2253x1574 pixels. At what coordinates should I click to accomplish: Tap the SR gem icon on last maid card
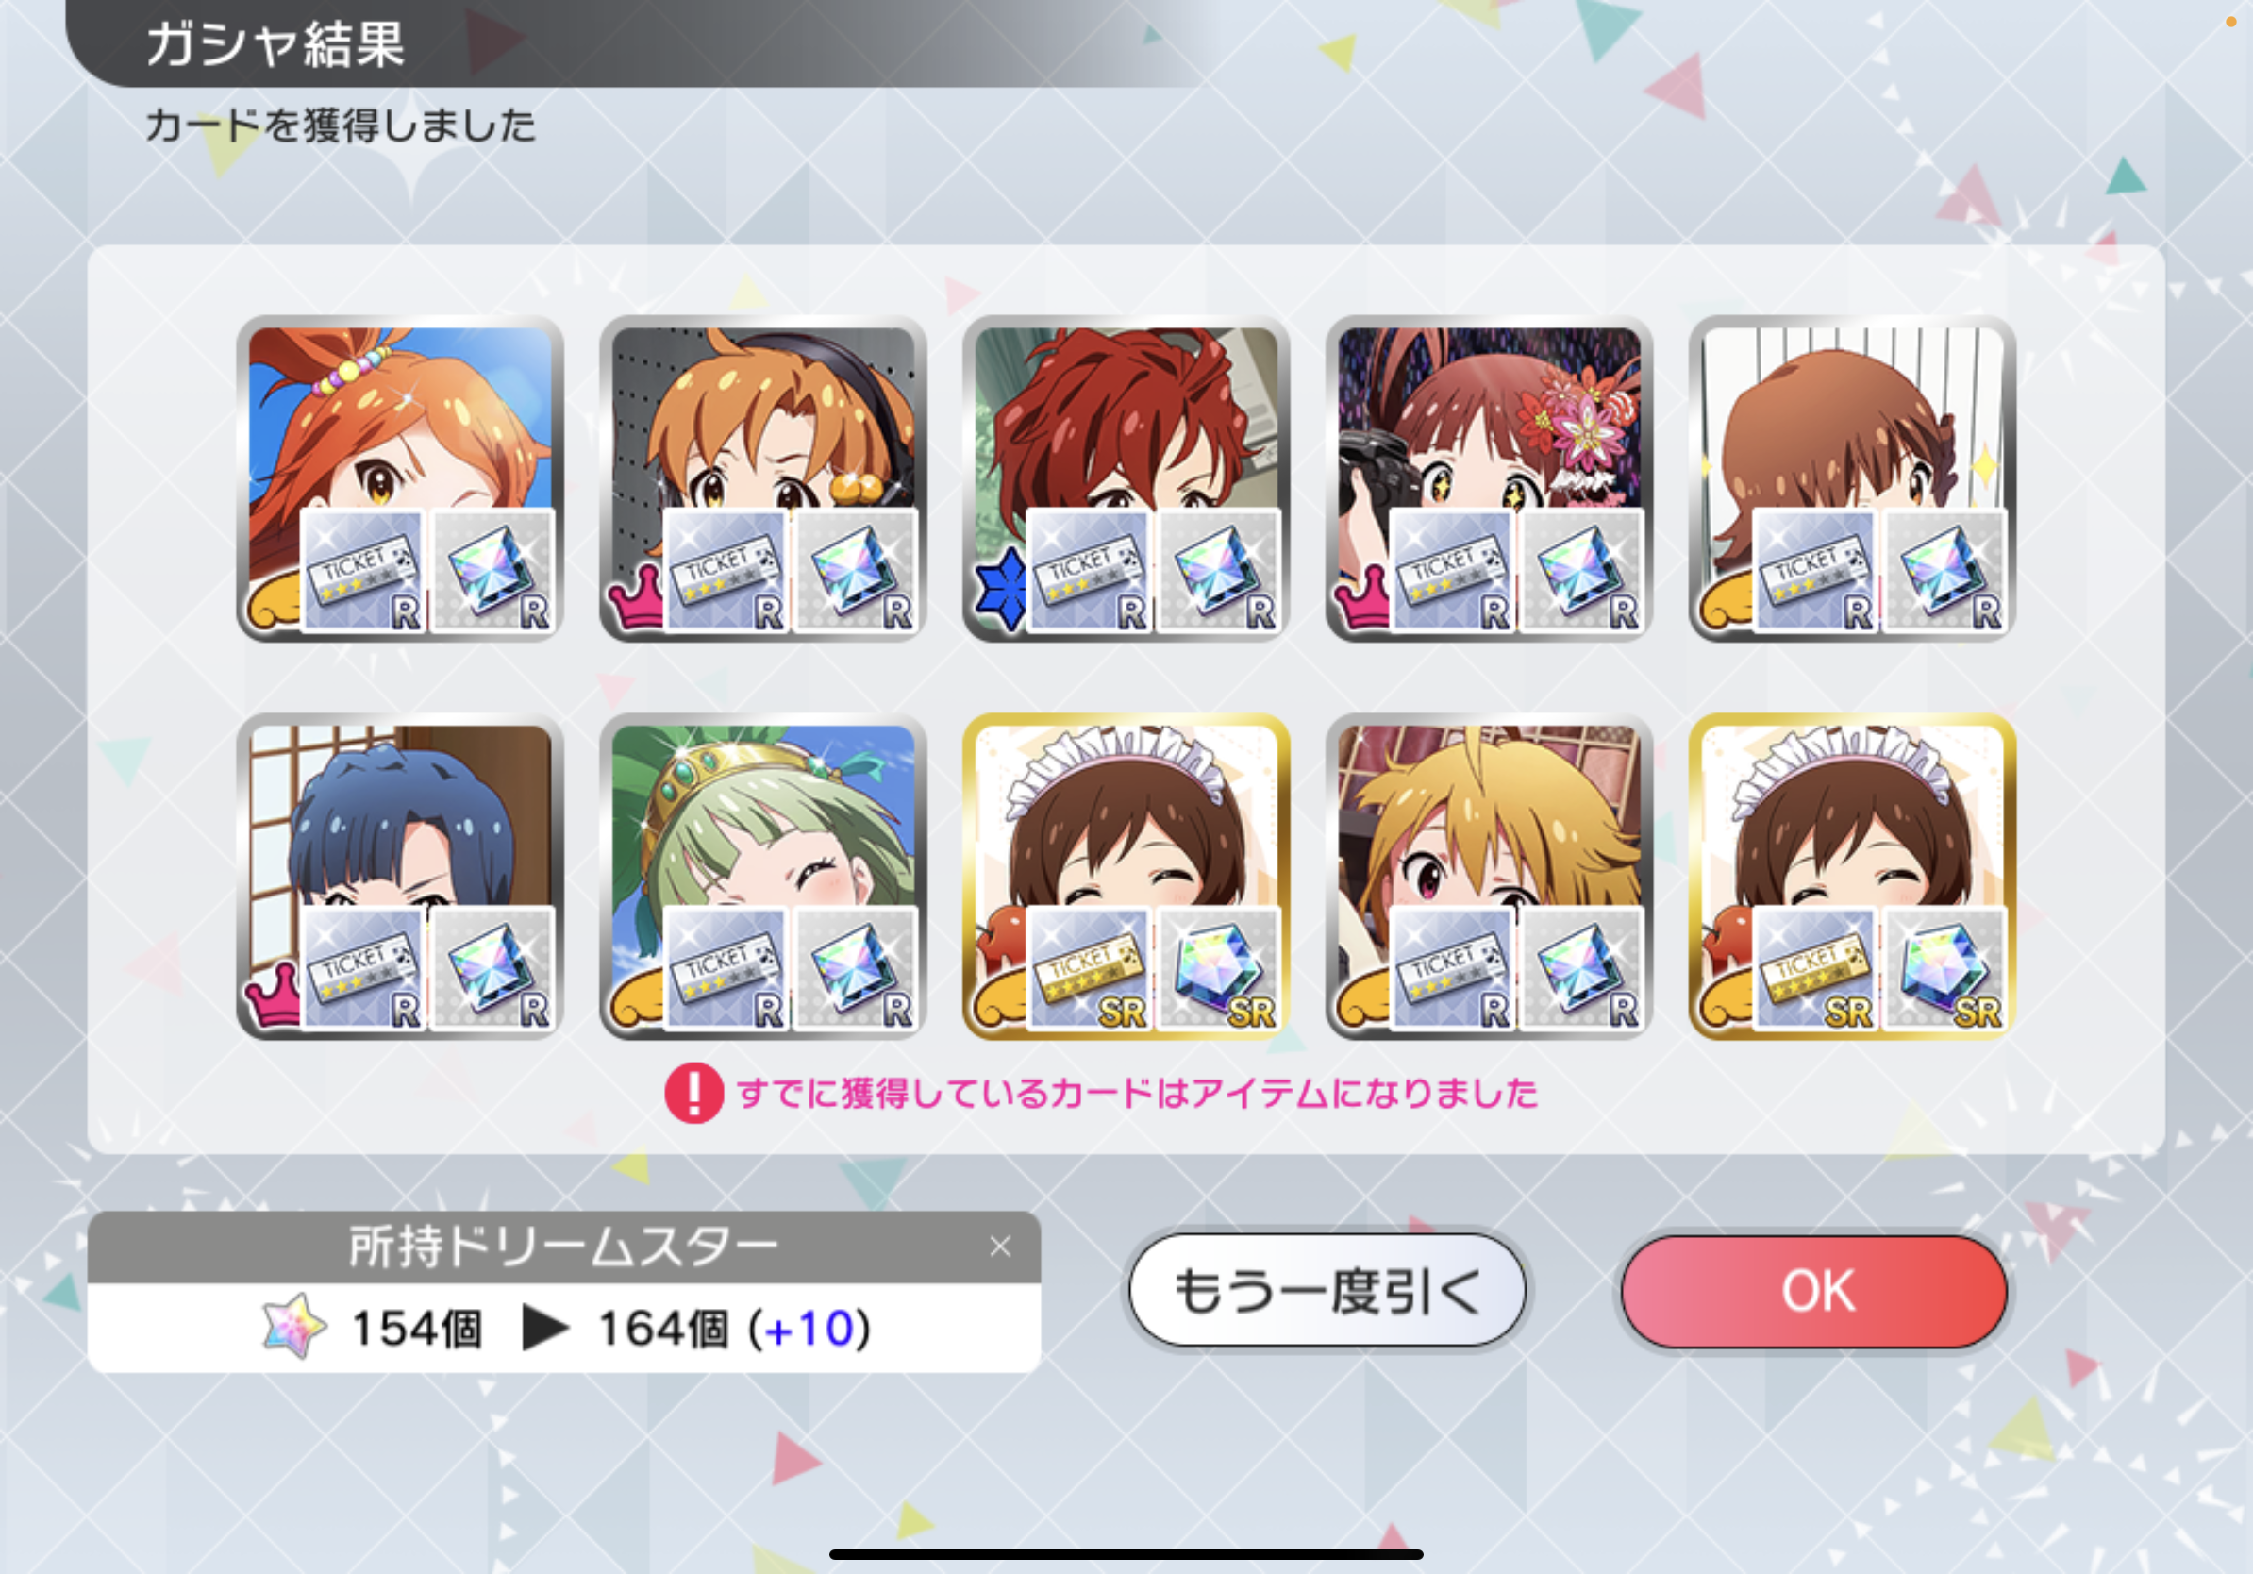point(1944,968)
